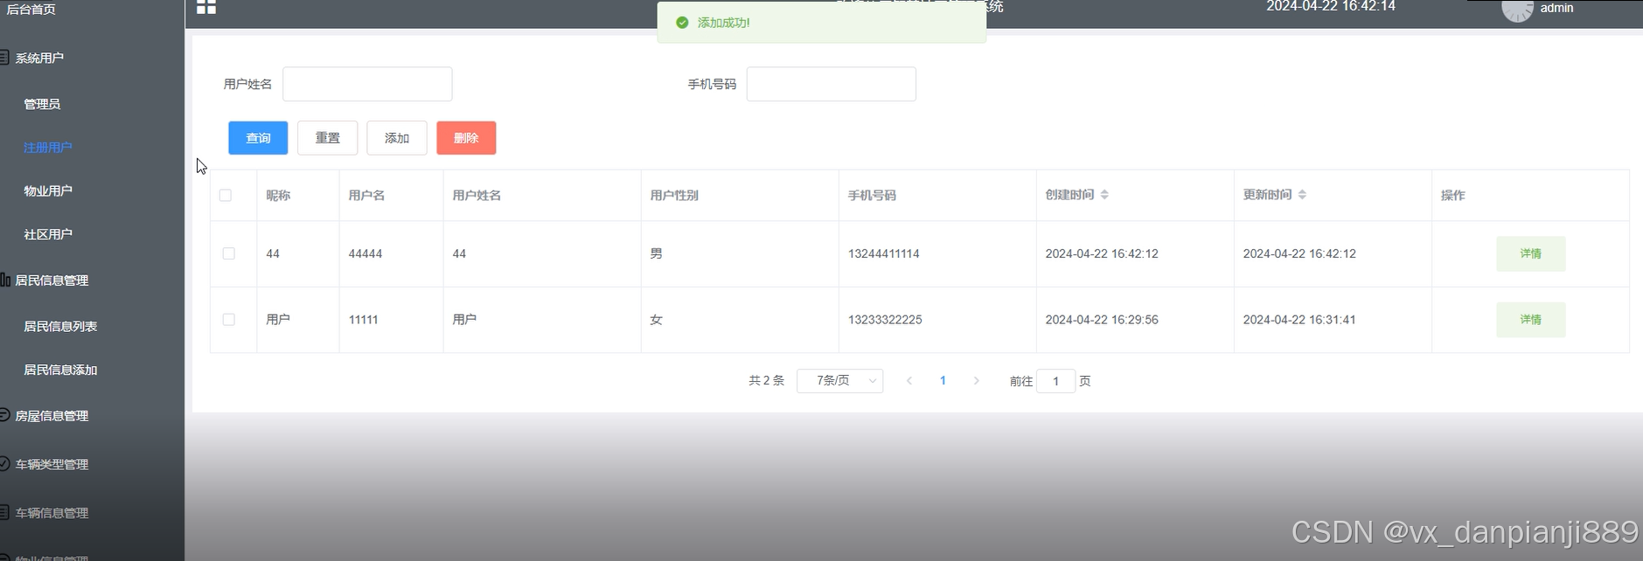Open 详情 for user 11111
1643x561 pixels.
tap(1530, 320)
